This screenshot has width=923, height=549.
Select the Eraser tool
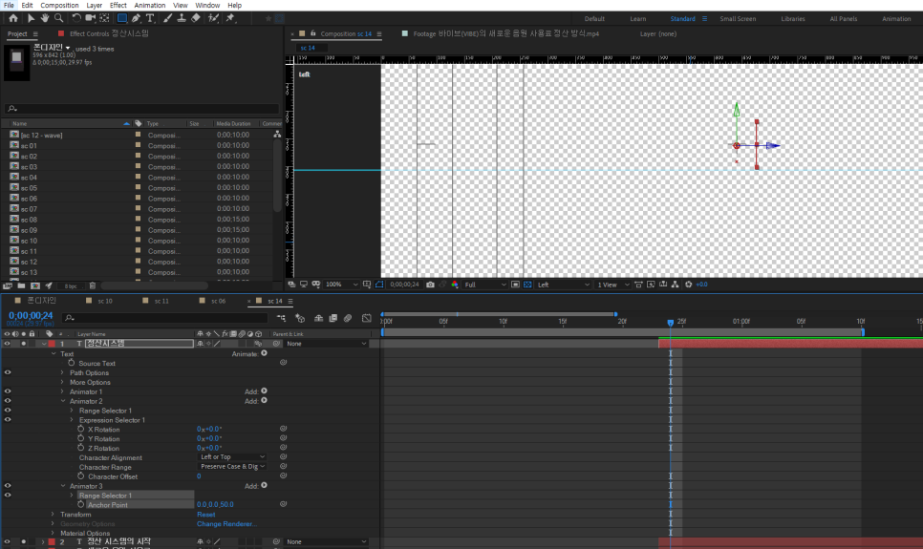(196, 18)
